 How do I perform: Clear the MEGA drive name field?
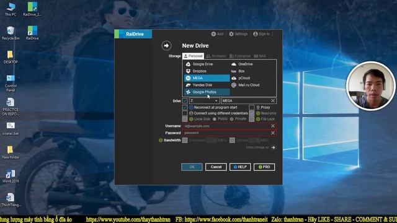click(x=273, y=100)
